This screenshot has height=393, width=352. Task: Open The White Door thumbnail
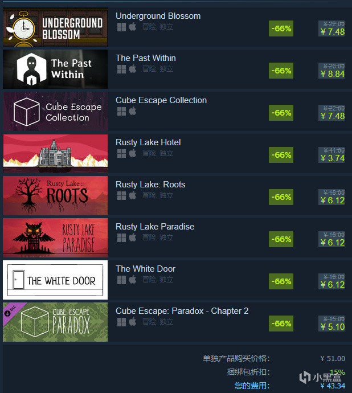click(55, 280)
